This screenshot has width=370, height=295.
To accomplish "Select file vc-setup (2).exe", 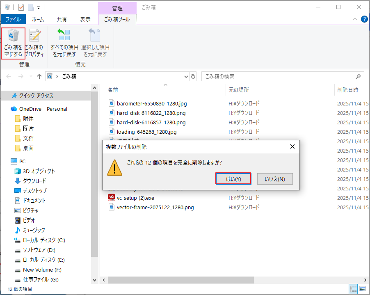I will [135, 198].
